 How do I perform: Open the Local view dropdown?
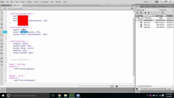click(166, 10)
